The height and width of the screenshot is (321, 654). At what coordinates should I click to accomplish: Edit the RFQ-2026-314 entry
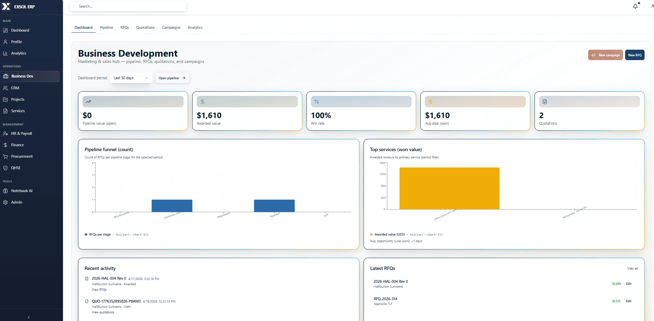point(629,301)
